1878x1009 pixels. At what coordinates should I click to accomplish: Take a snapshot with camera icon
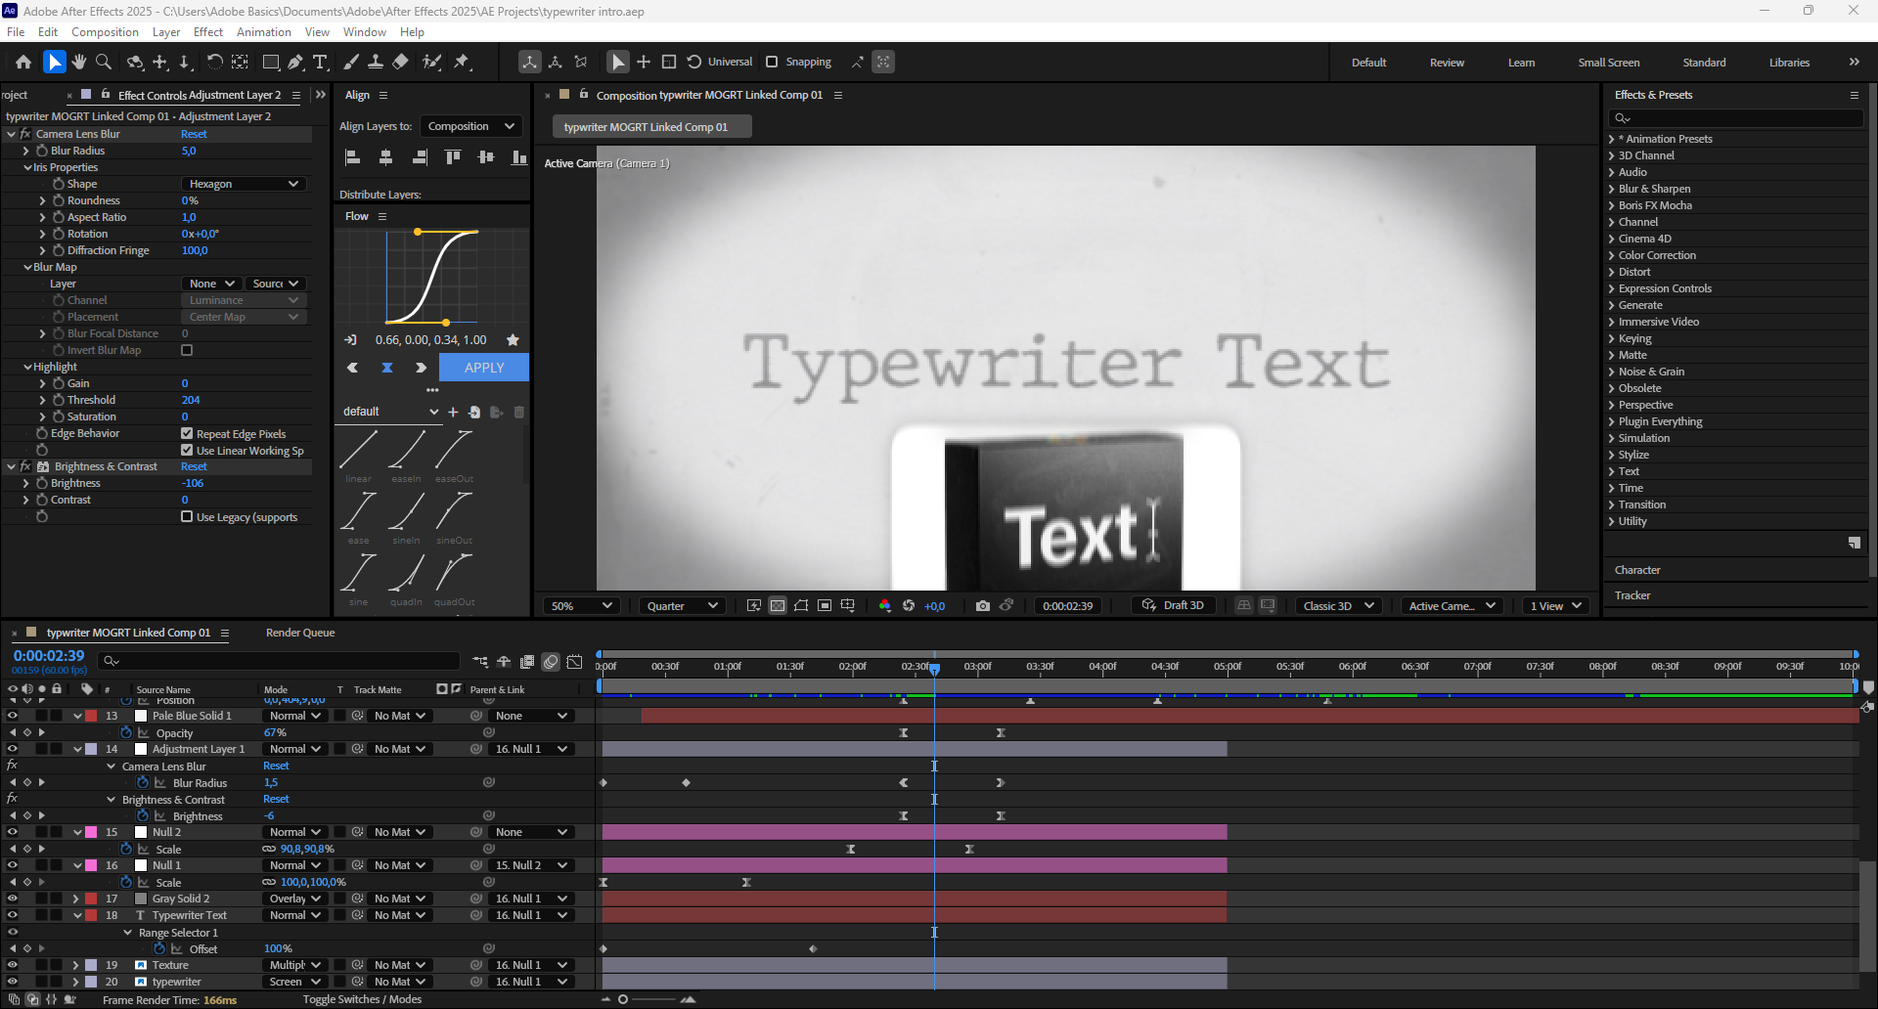(982, 606)
